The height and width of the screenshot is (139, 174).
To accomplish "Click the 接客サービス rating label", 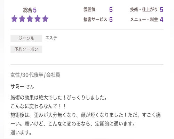I will pyautogui.click(x=95, y=19).
